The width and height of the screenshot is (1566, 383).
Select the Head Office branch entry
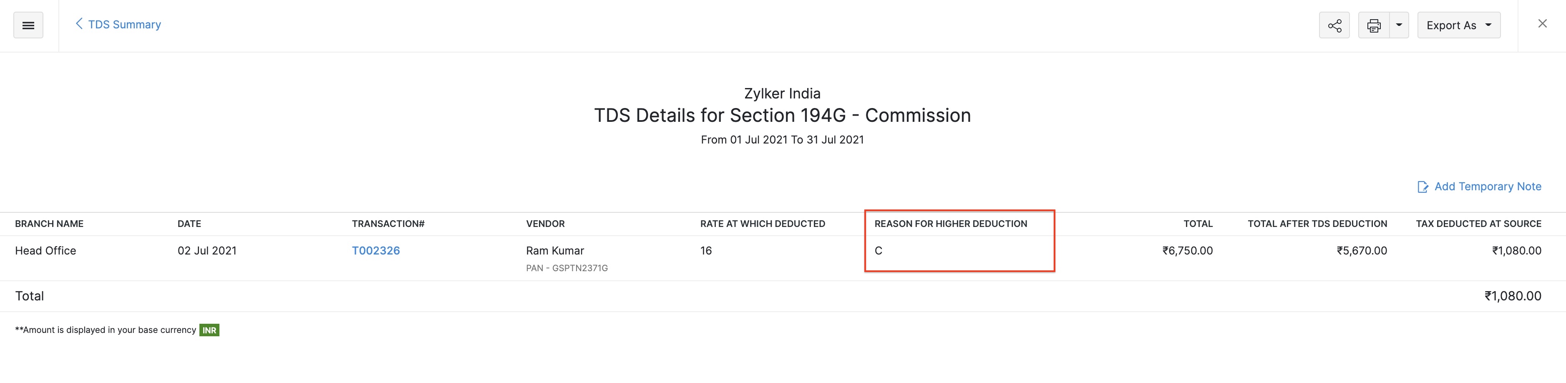(45, 250)
